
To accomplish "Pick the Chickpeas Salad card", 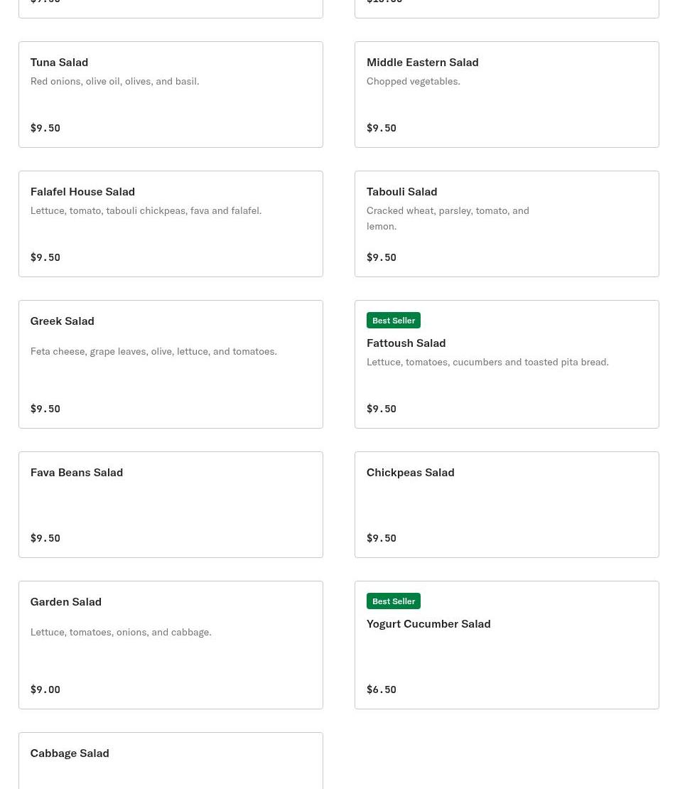I will coord(507,505).
